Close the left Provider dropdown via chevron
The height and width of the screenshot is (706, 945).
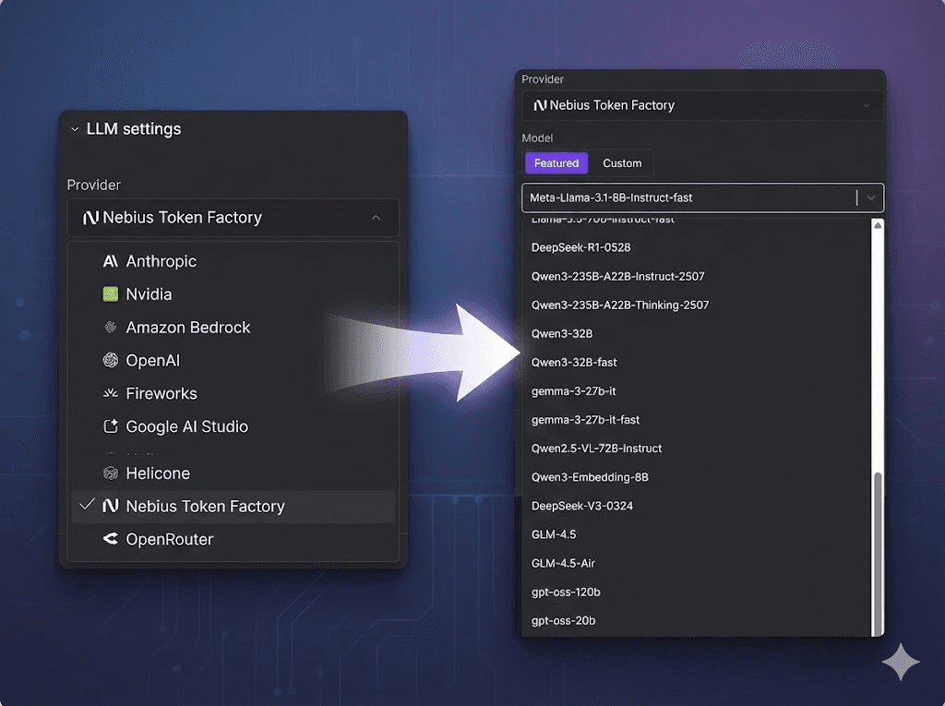[377, 218]
